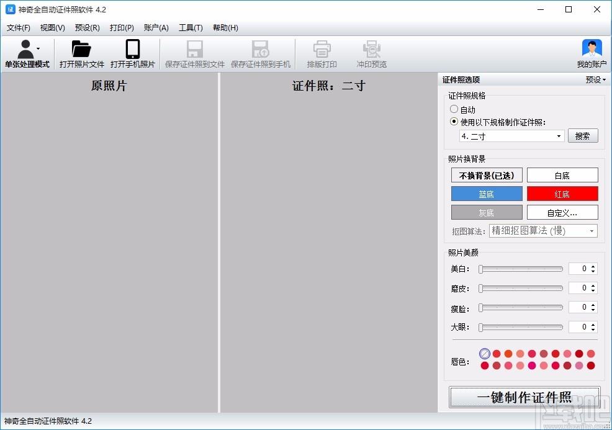Pick a red lip color swatch for 唇色
Viewport: 612px width, 430px height.
[x=497, y=353]
